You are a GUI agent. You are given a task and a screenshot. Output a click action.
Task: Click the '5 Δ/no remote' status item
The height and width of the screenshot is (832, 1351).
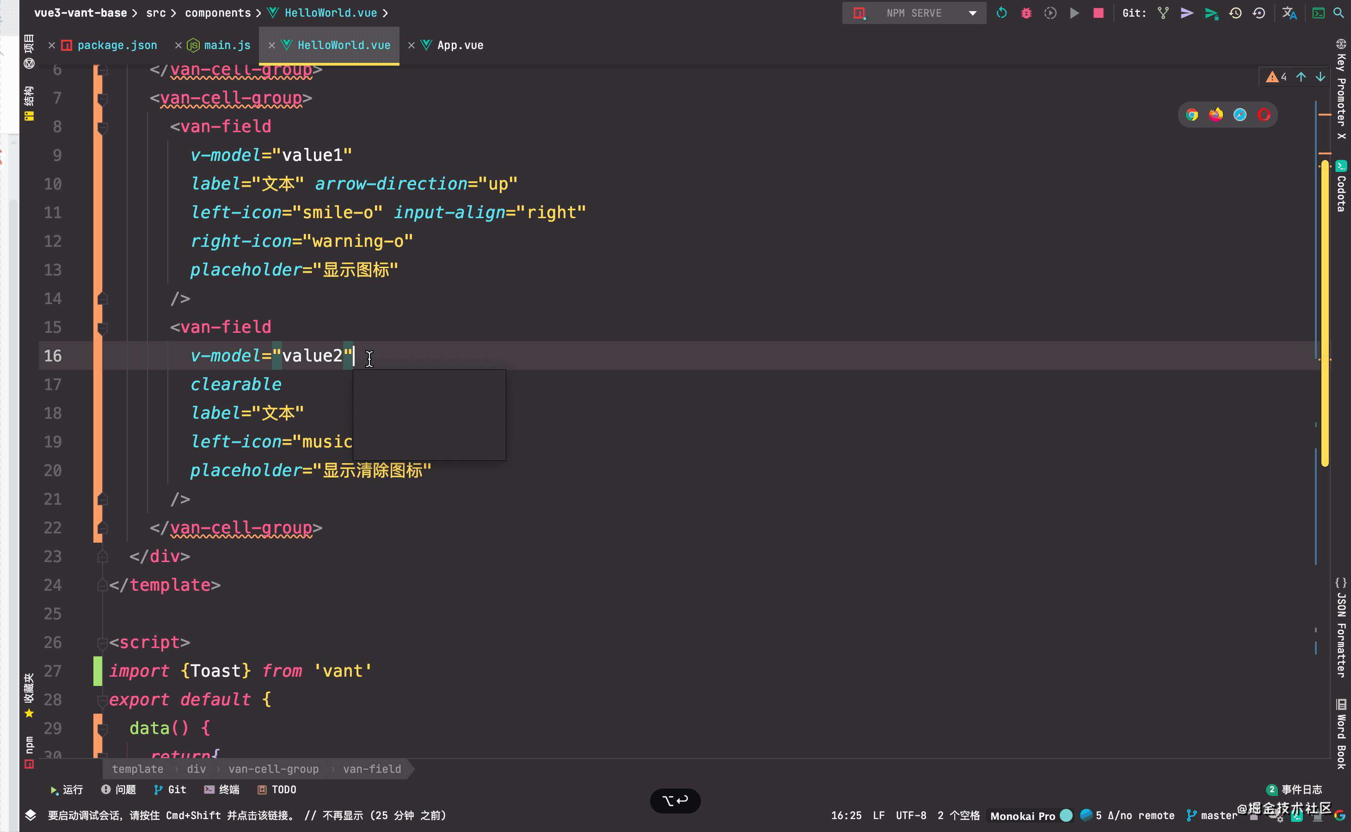[x=1127, y=815]
